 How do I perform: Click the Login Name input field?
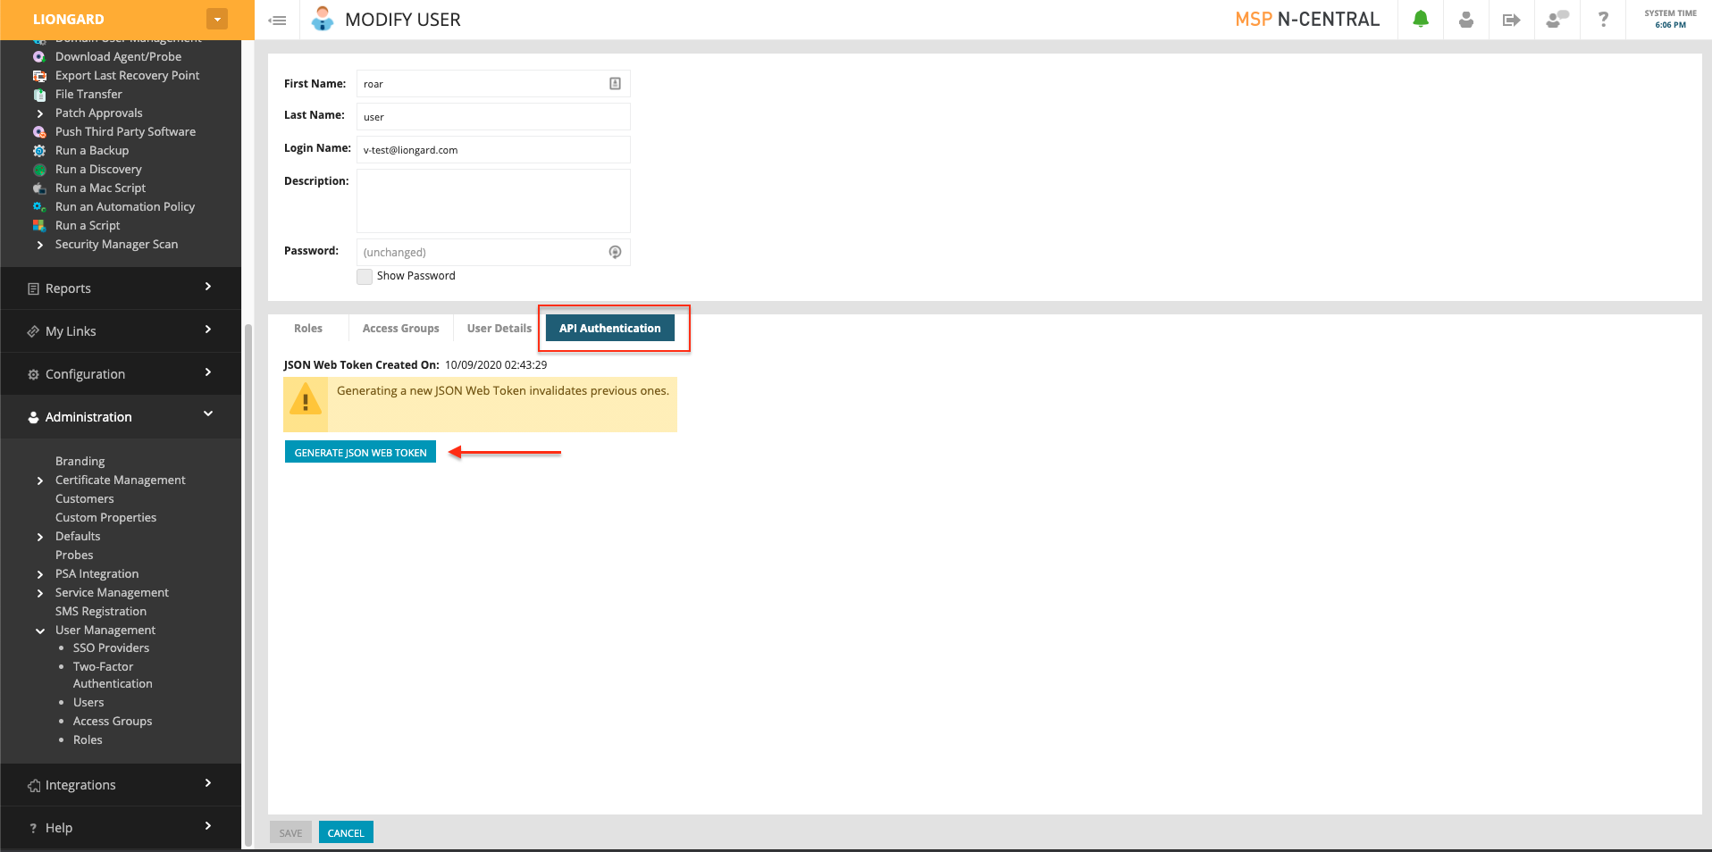tap(493, 149)
